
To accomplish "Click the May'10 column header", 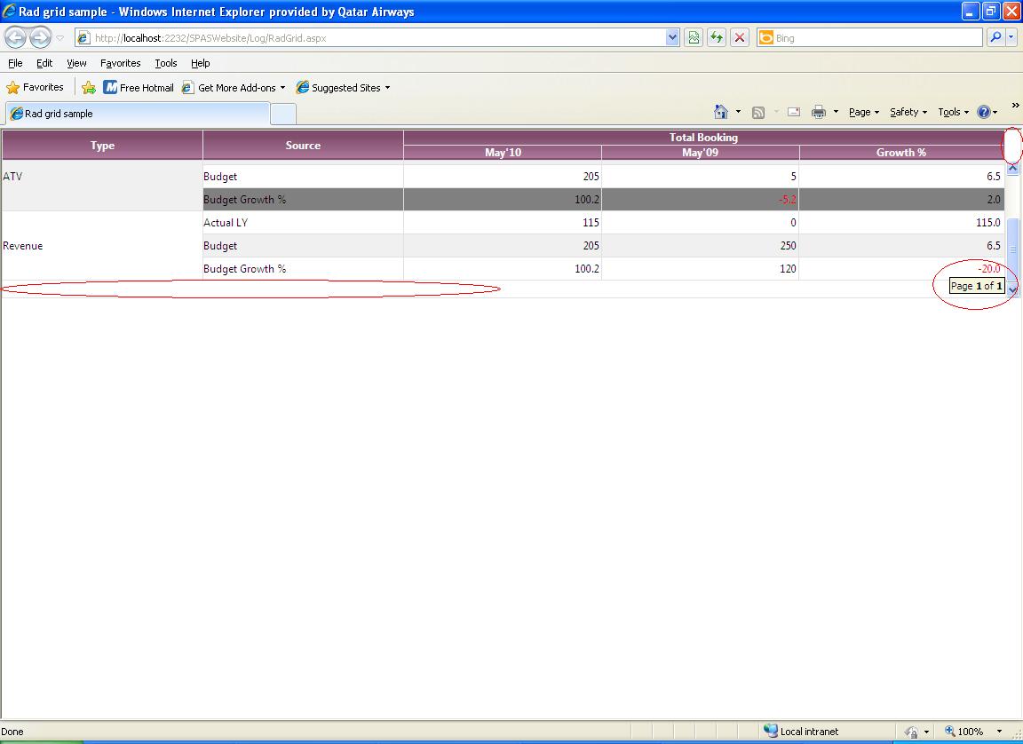I will tap(503, 153).
